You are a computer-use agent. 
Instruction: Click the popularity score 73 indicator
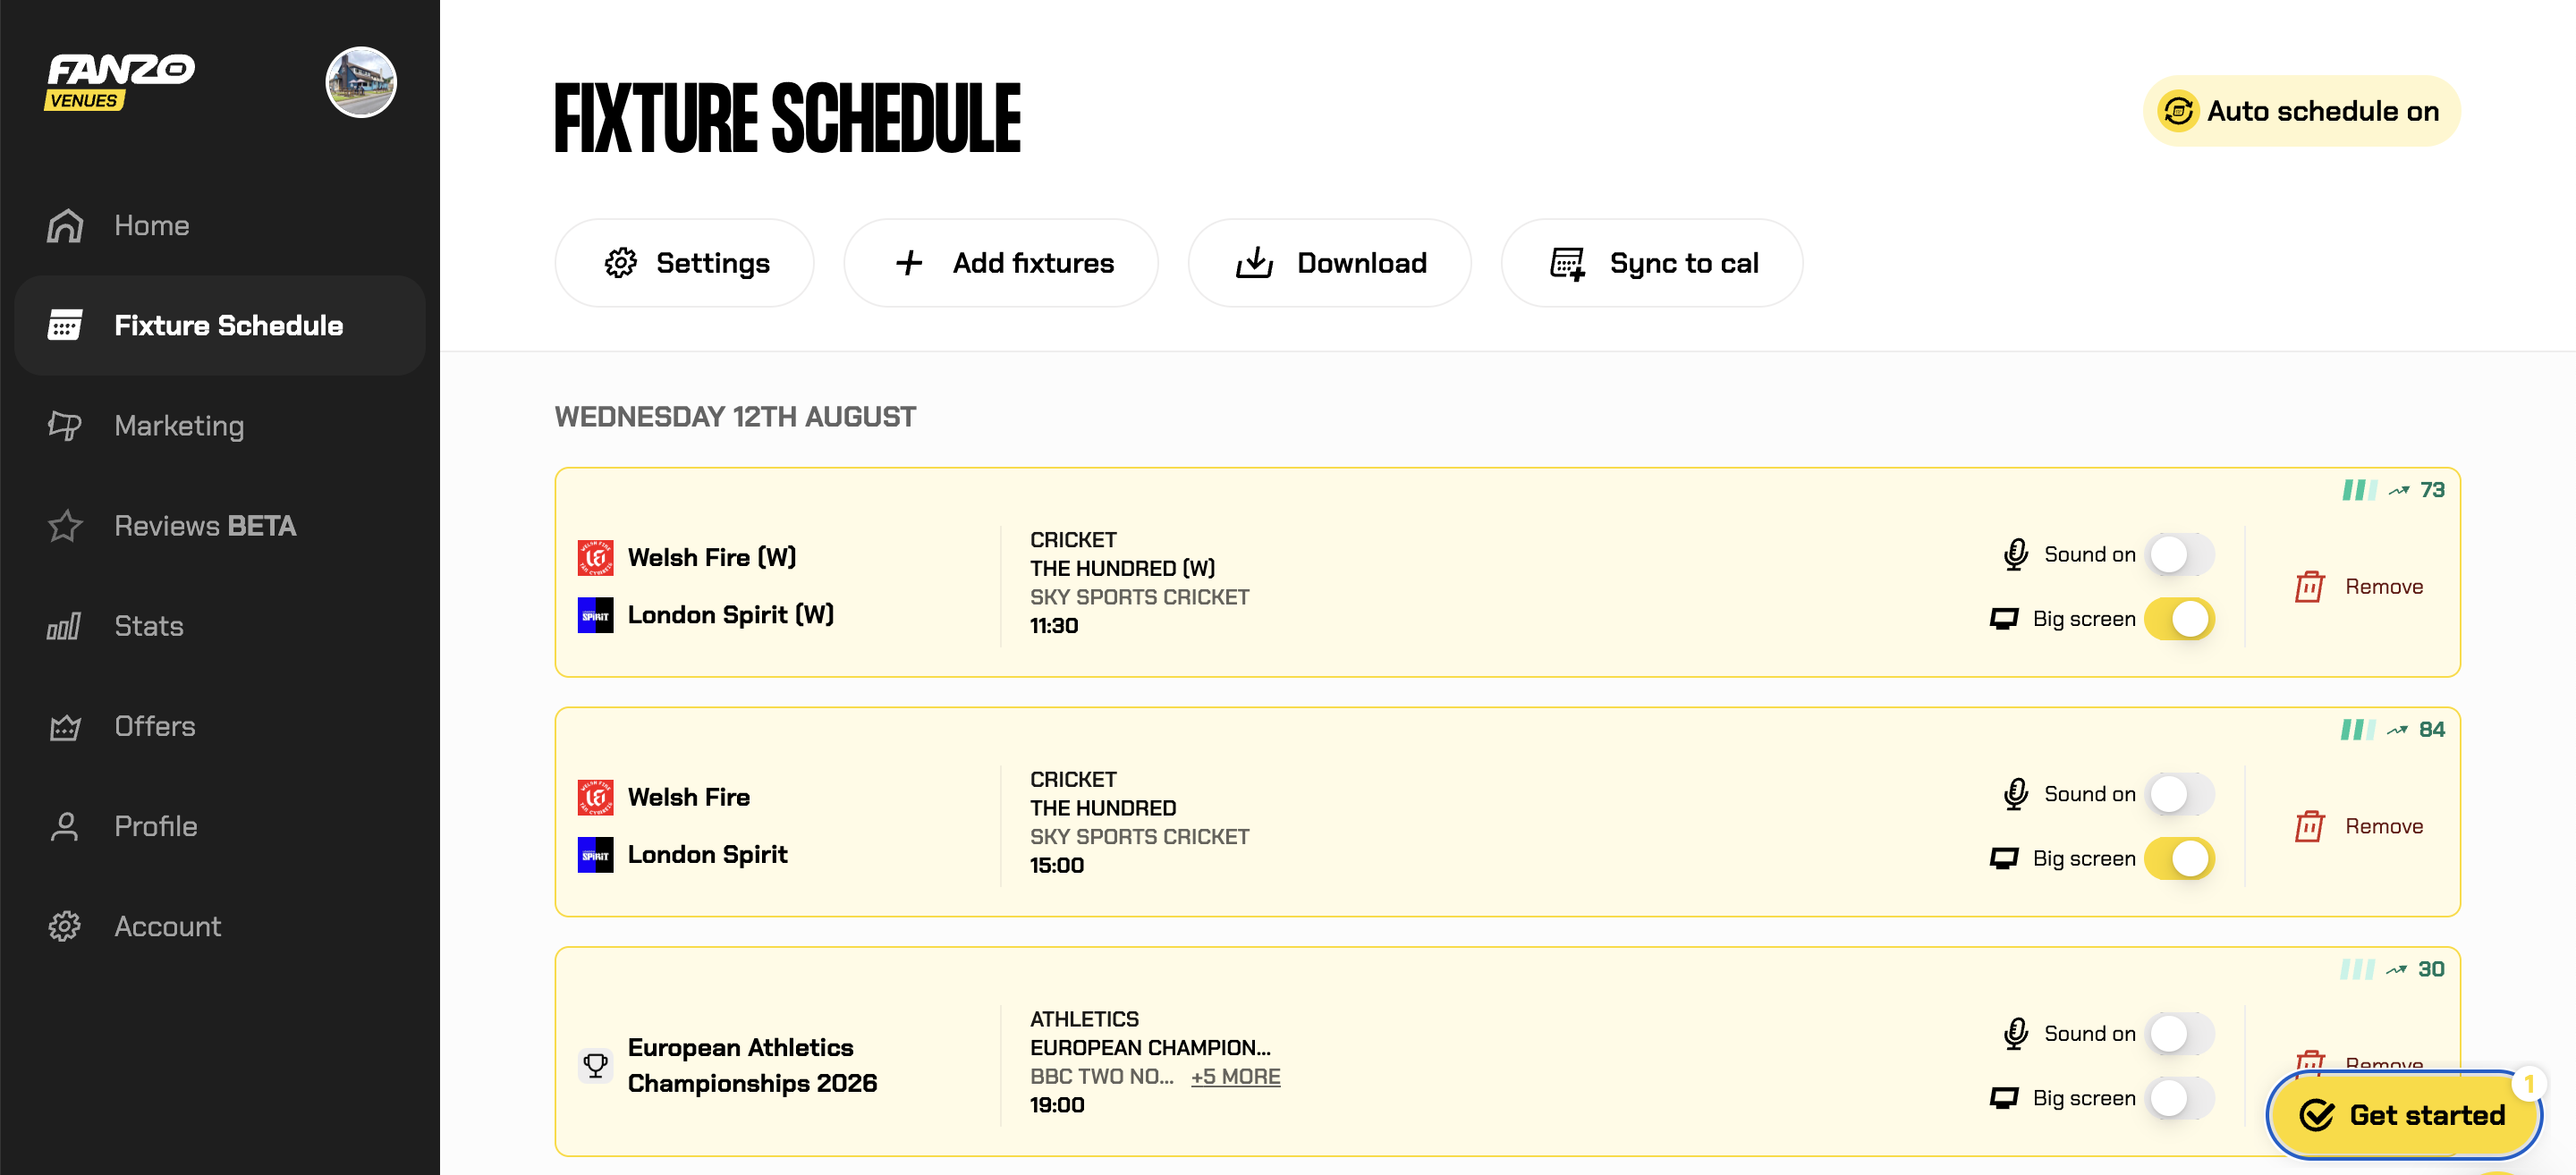(2393, 490)
